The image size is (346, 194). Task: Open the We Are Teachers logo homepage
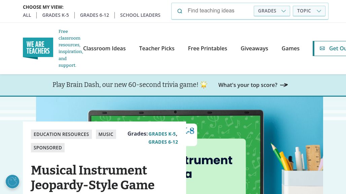[38, 48]
